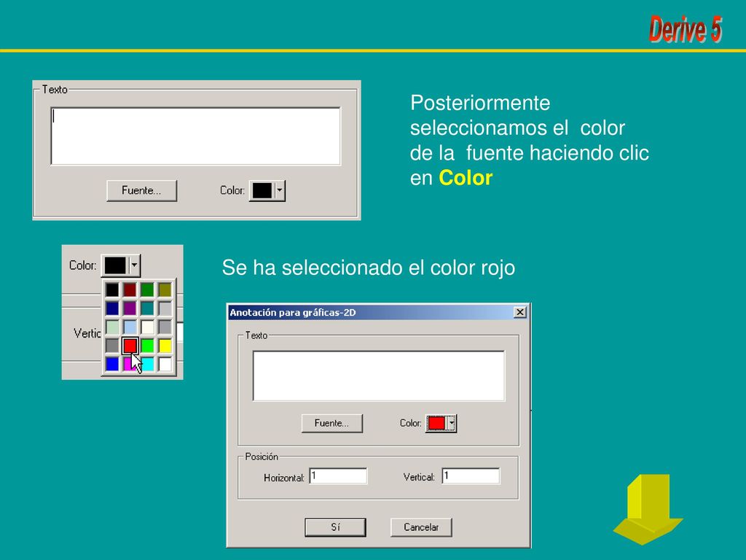Select the white swatch right of cyan
The image size is (746, 560).
165,365
